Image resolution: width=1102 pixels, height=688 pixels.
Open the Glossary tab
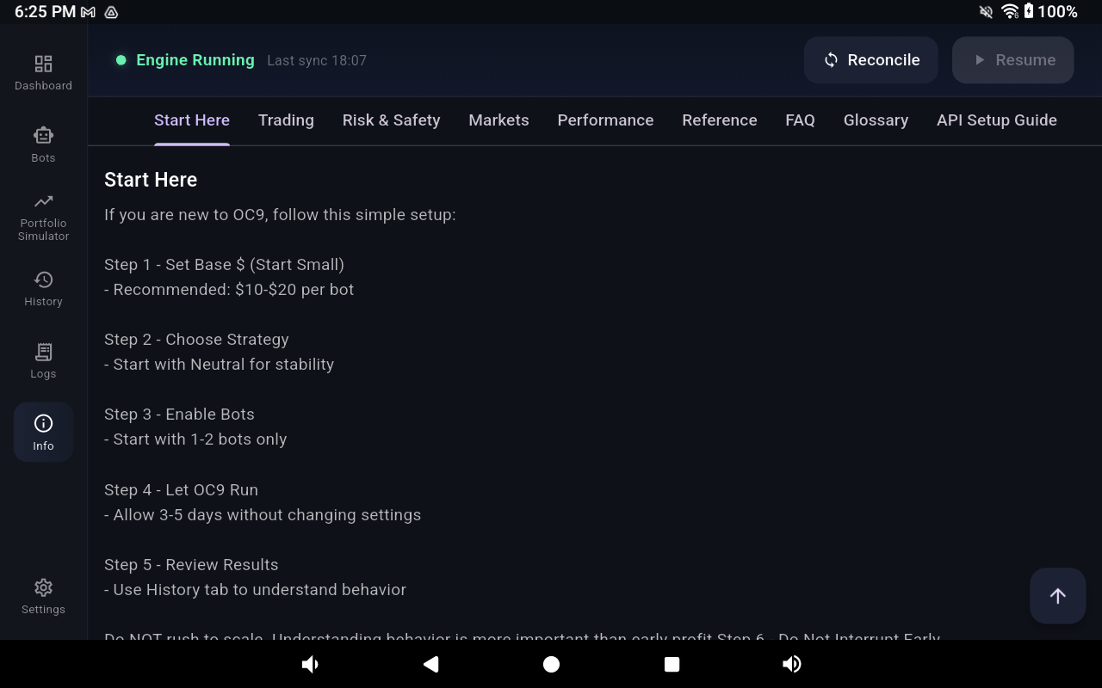coord(876,120)
